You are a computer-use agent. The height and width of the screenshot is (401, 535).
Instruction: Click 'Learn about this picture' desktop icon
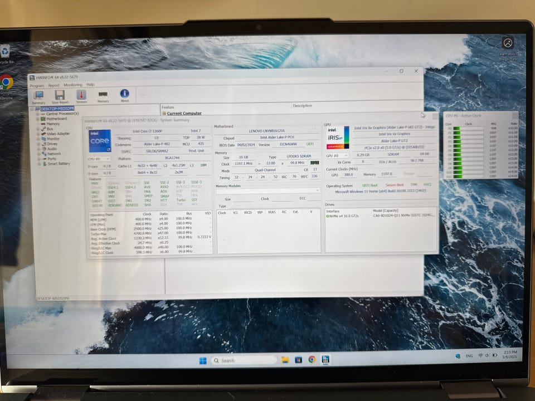(508, 49)
